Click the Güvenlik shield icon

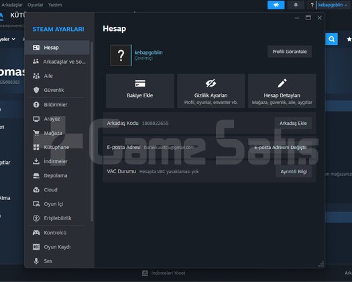36,90
